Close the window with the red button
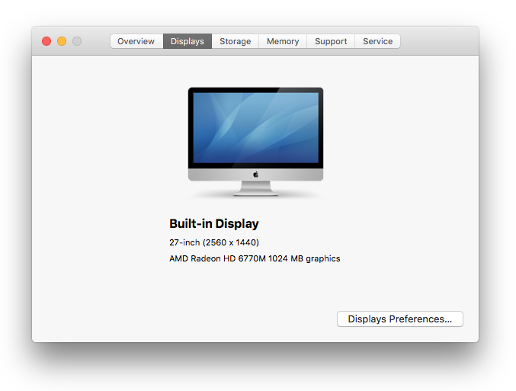This screenshot has height=391, width=516. tap(46, 41)
